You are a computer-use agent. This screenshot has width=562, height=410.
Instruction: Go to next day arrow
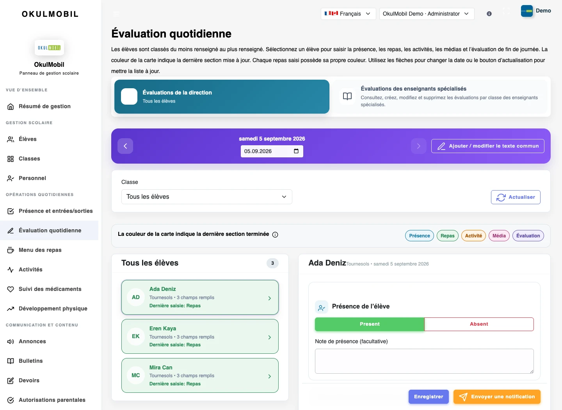(x=418, y=146)
